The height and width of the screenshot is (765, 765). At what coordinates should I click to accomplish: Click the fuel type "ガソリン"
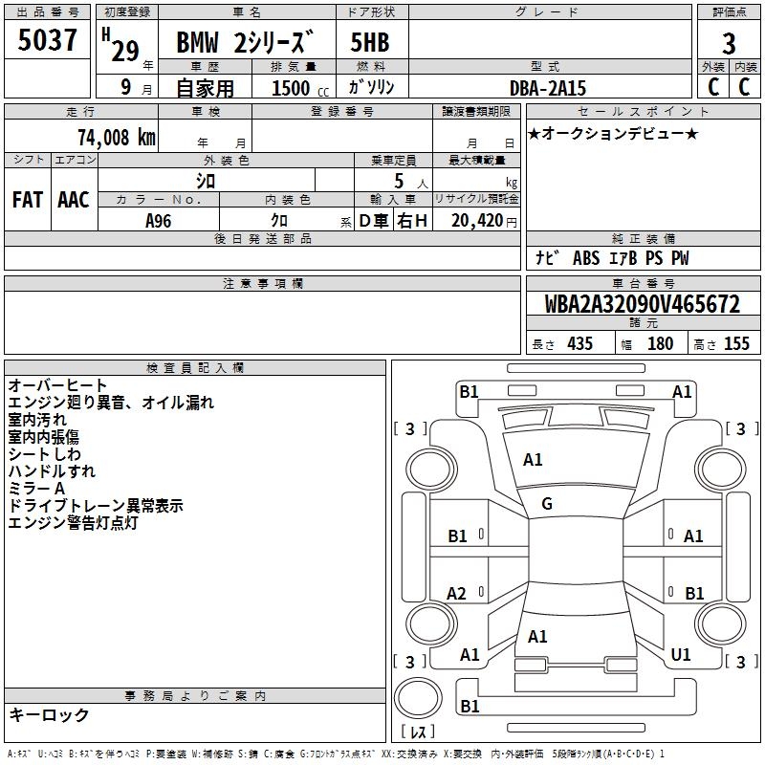pos(371,87)
